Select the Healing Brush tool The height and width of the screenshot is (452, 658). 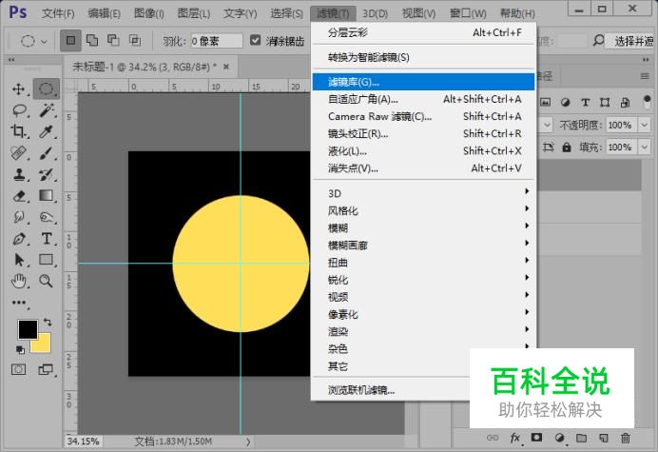(19, 153)
